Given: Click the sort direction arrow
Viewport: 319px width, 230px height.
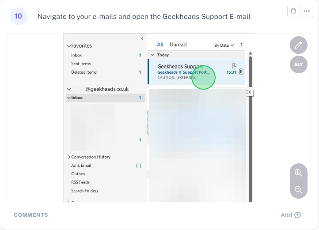Looking at the screenshot, I should click(x=241, y=45).
